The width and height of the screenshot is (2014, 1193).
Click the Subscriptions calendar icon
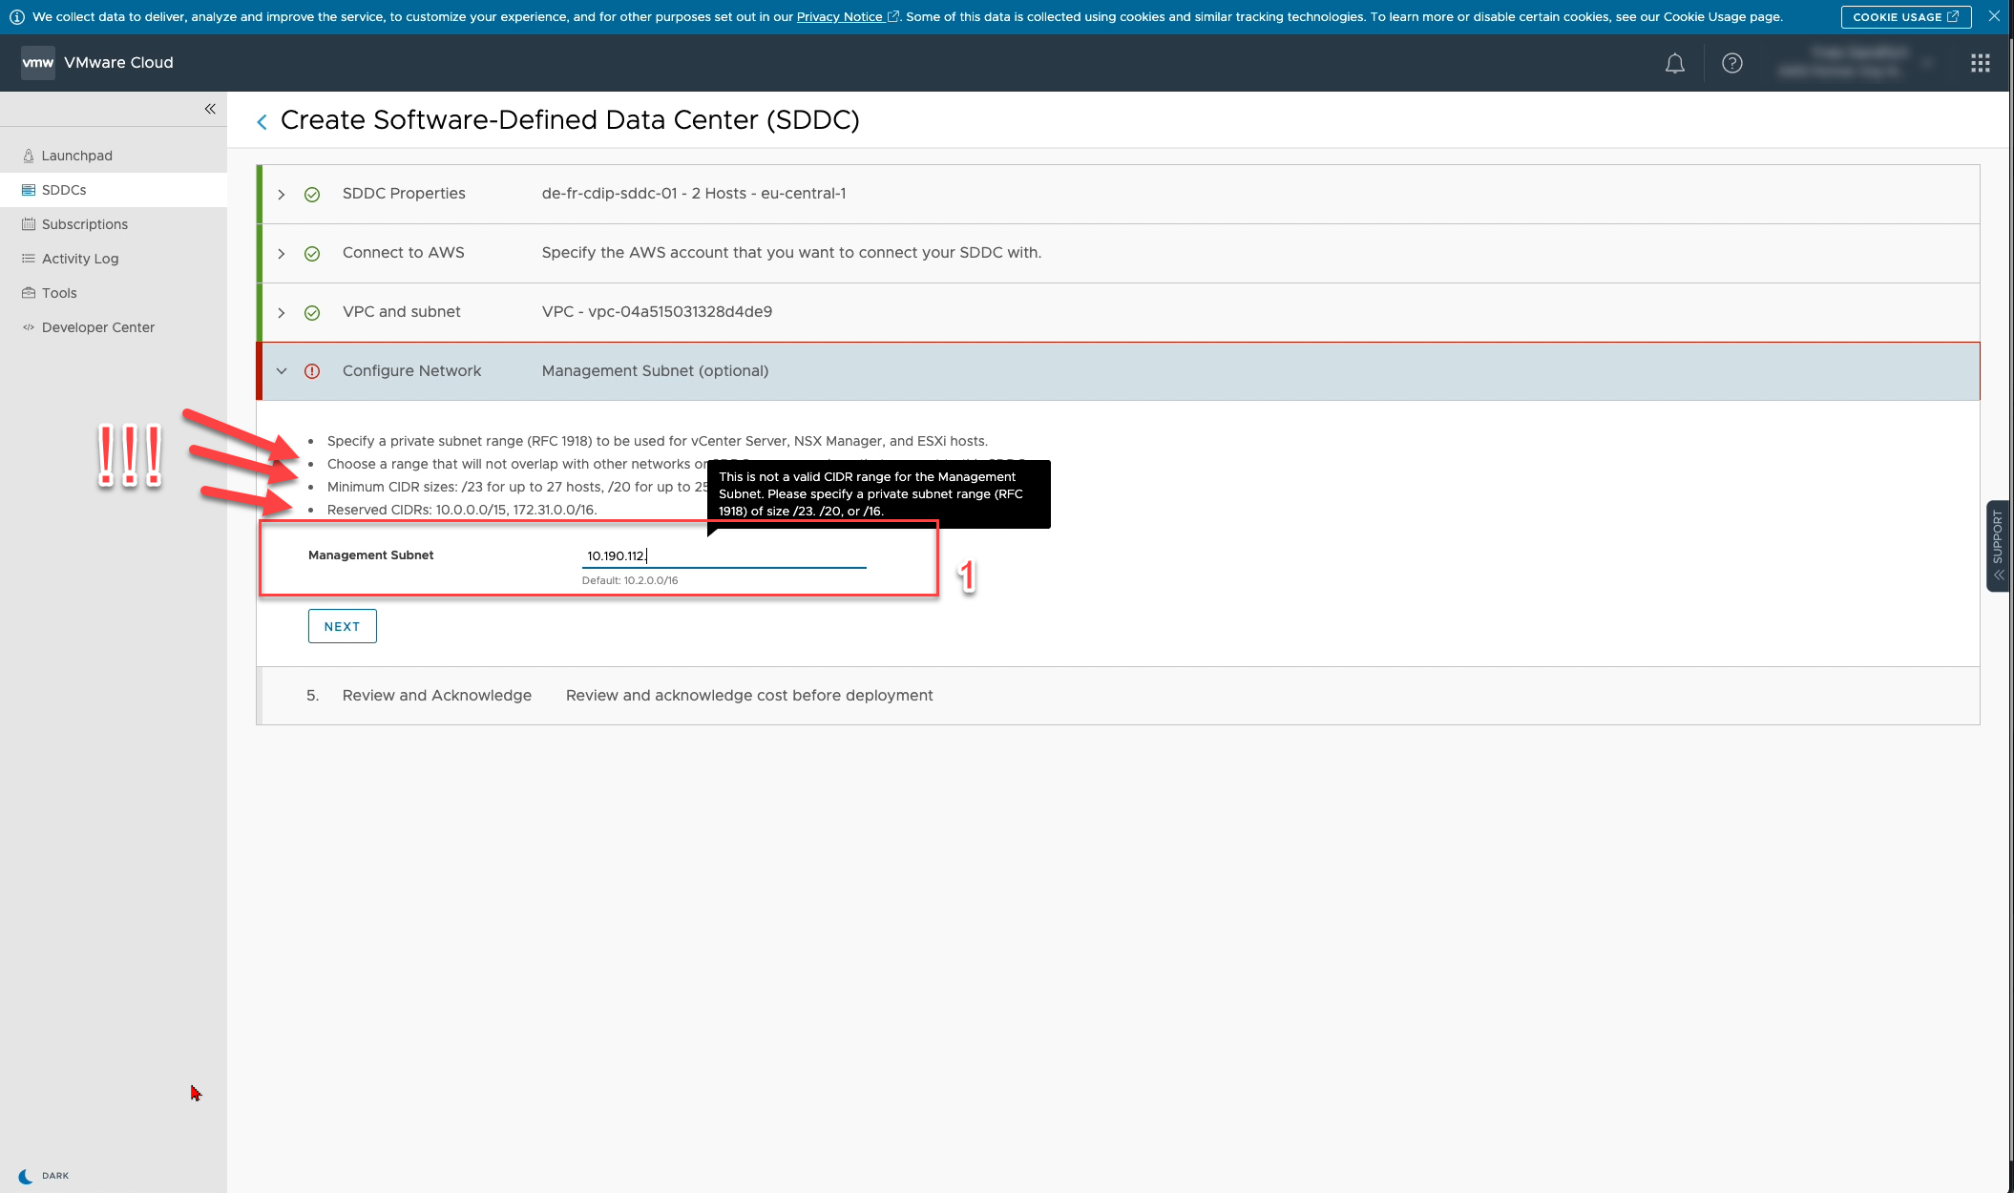tap(29, 224)
